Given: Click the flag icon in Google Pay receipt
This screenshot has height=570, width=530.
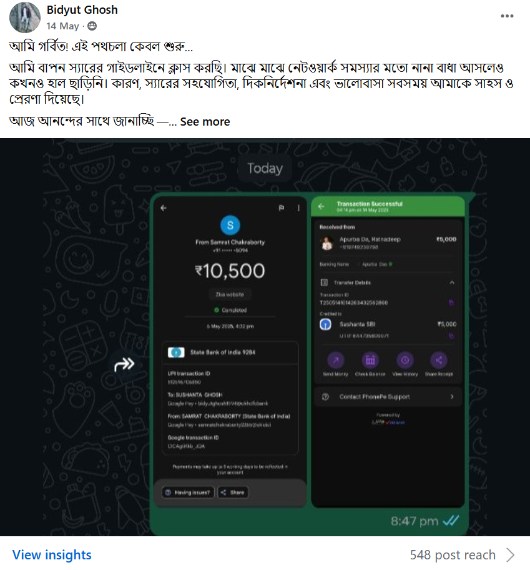Looking at the screenshot, I should (x=281, y=208).
